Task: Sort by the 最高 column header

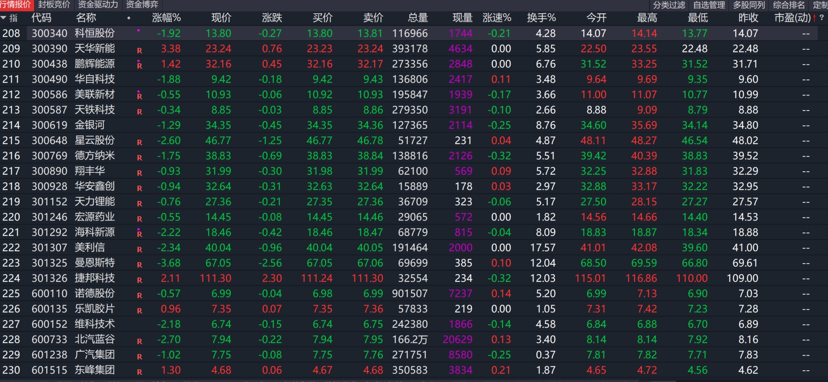Action: [647, 18]
